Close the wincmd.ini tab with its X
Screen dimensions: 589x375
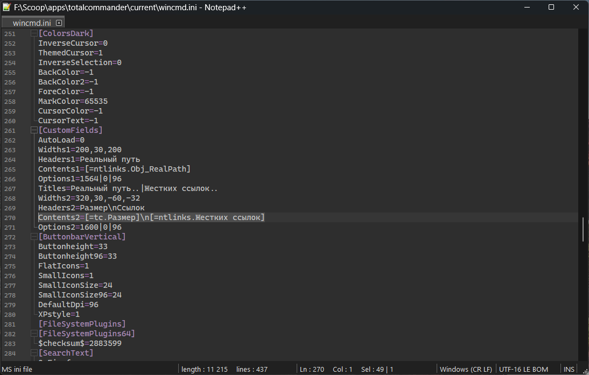[x=59, y=23]
